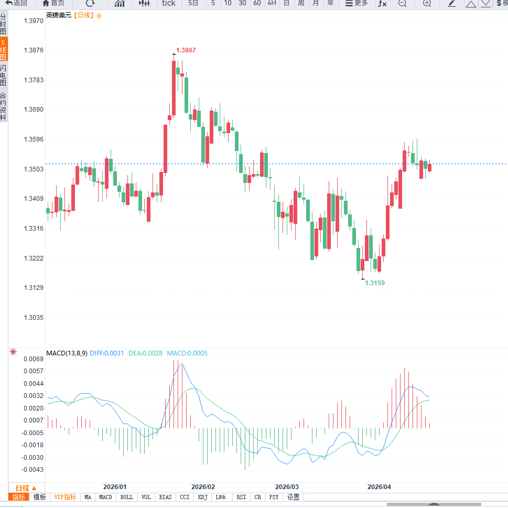Click the 2026/04 date axis label
The image size is (508, 508).
379,487
